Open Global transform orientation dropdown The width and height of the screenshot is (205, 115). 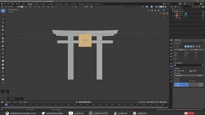click(76, 7)
